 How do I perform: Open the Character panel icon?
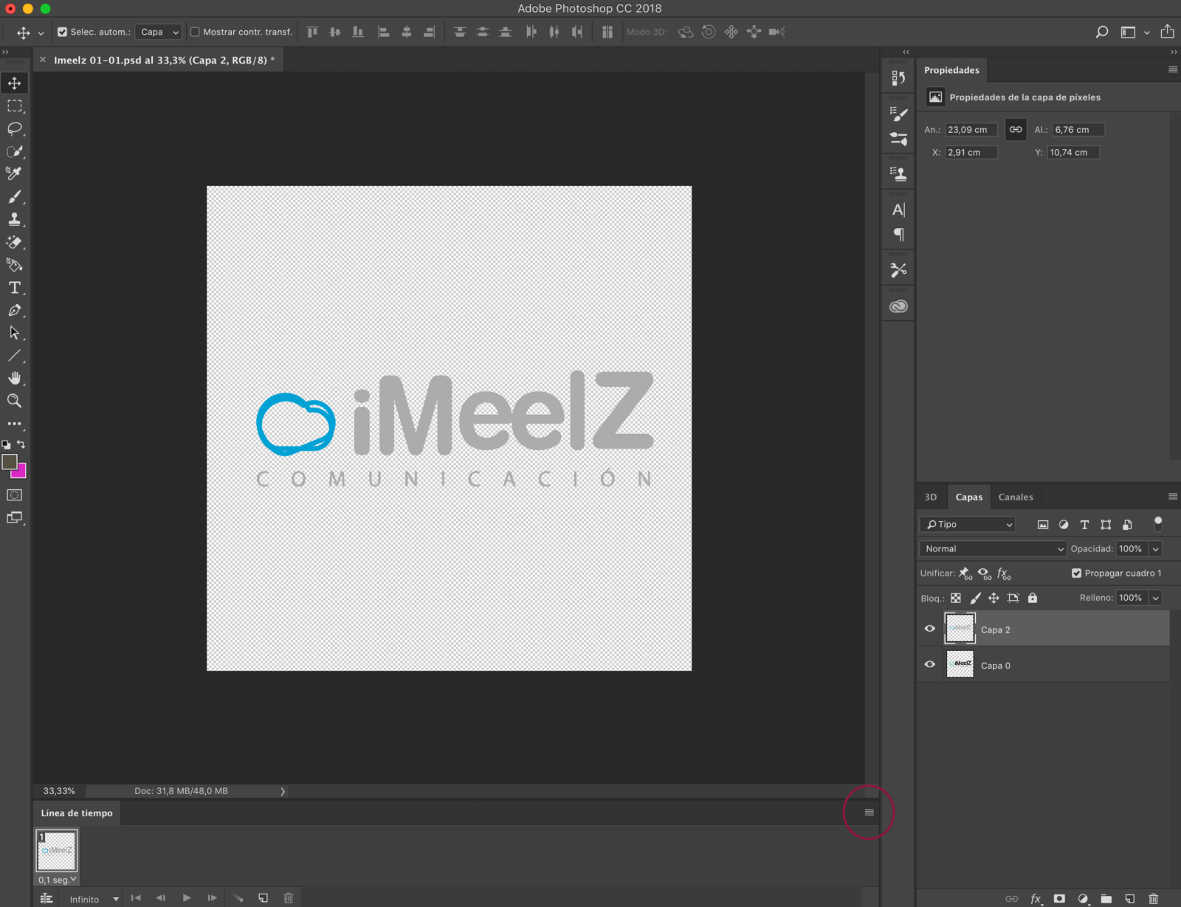tap(898, 210)
